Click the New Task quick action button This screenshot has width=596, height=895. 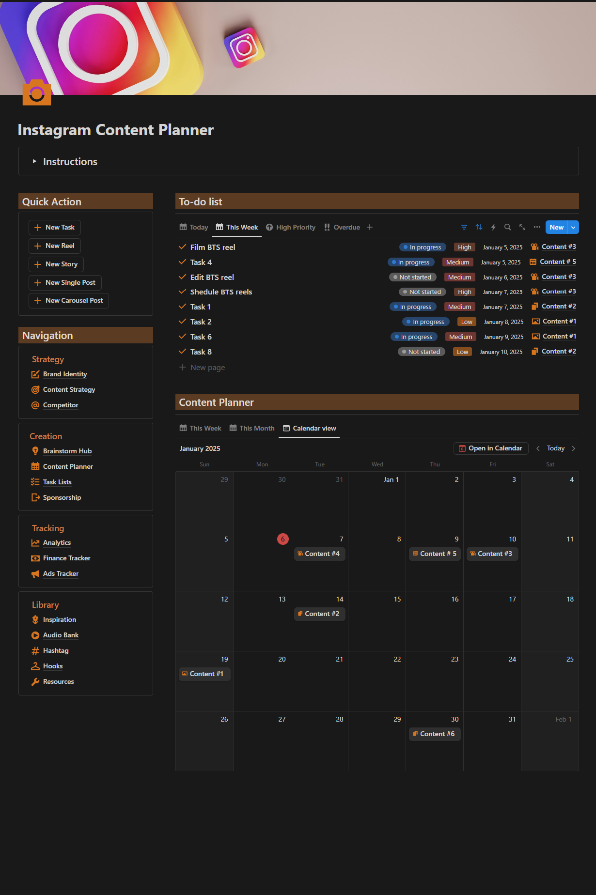55,228
